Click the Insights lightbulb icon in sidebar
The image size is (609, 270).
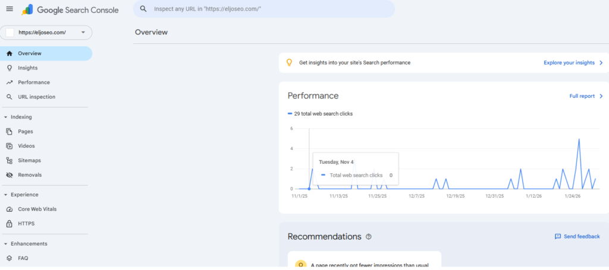[x=10, y=68]
